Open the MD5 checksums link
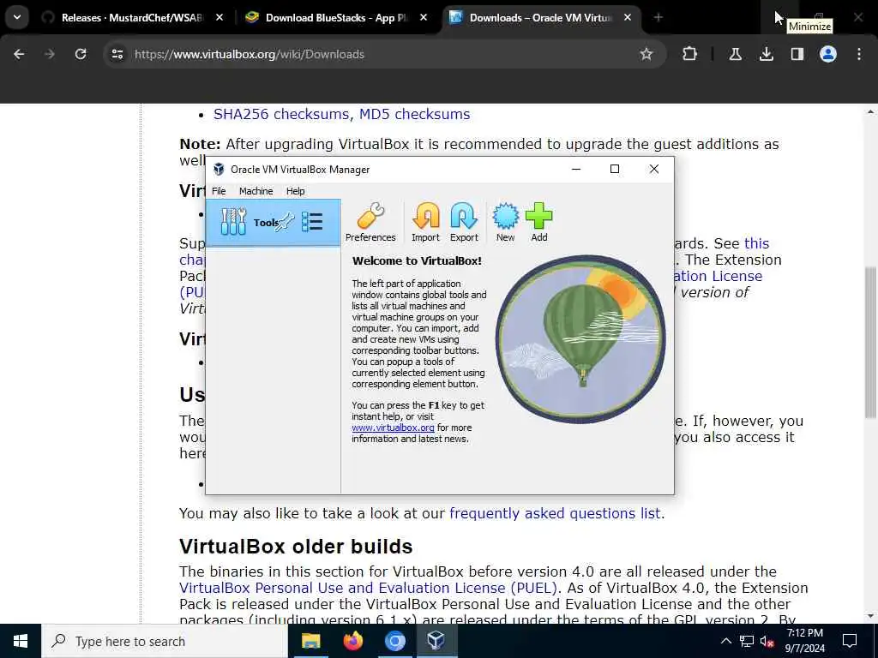Screen dimensions: 878x658 (414, 114)
